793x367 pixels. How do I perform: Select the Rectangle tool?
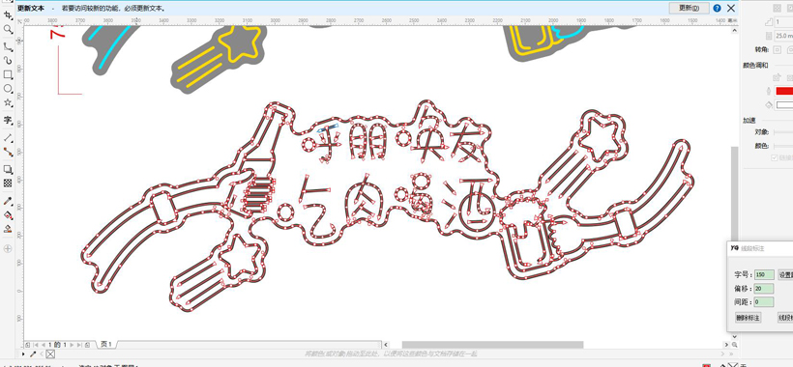click(8, 74)
